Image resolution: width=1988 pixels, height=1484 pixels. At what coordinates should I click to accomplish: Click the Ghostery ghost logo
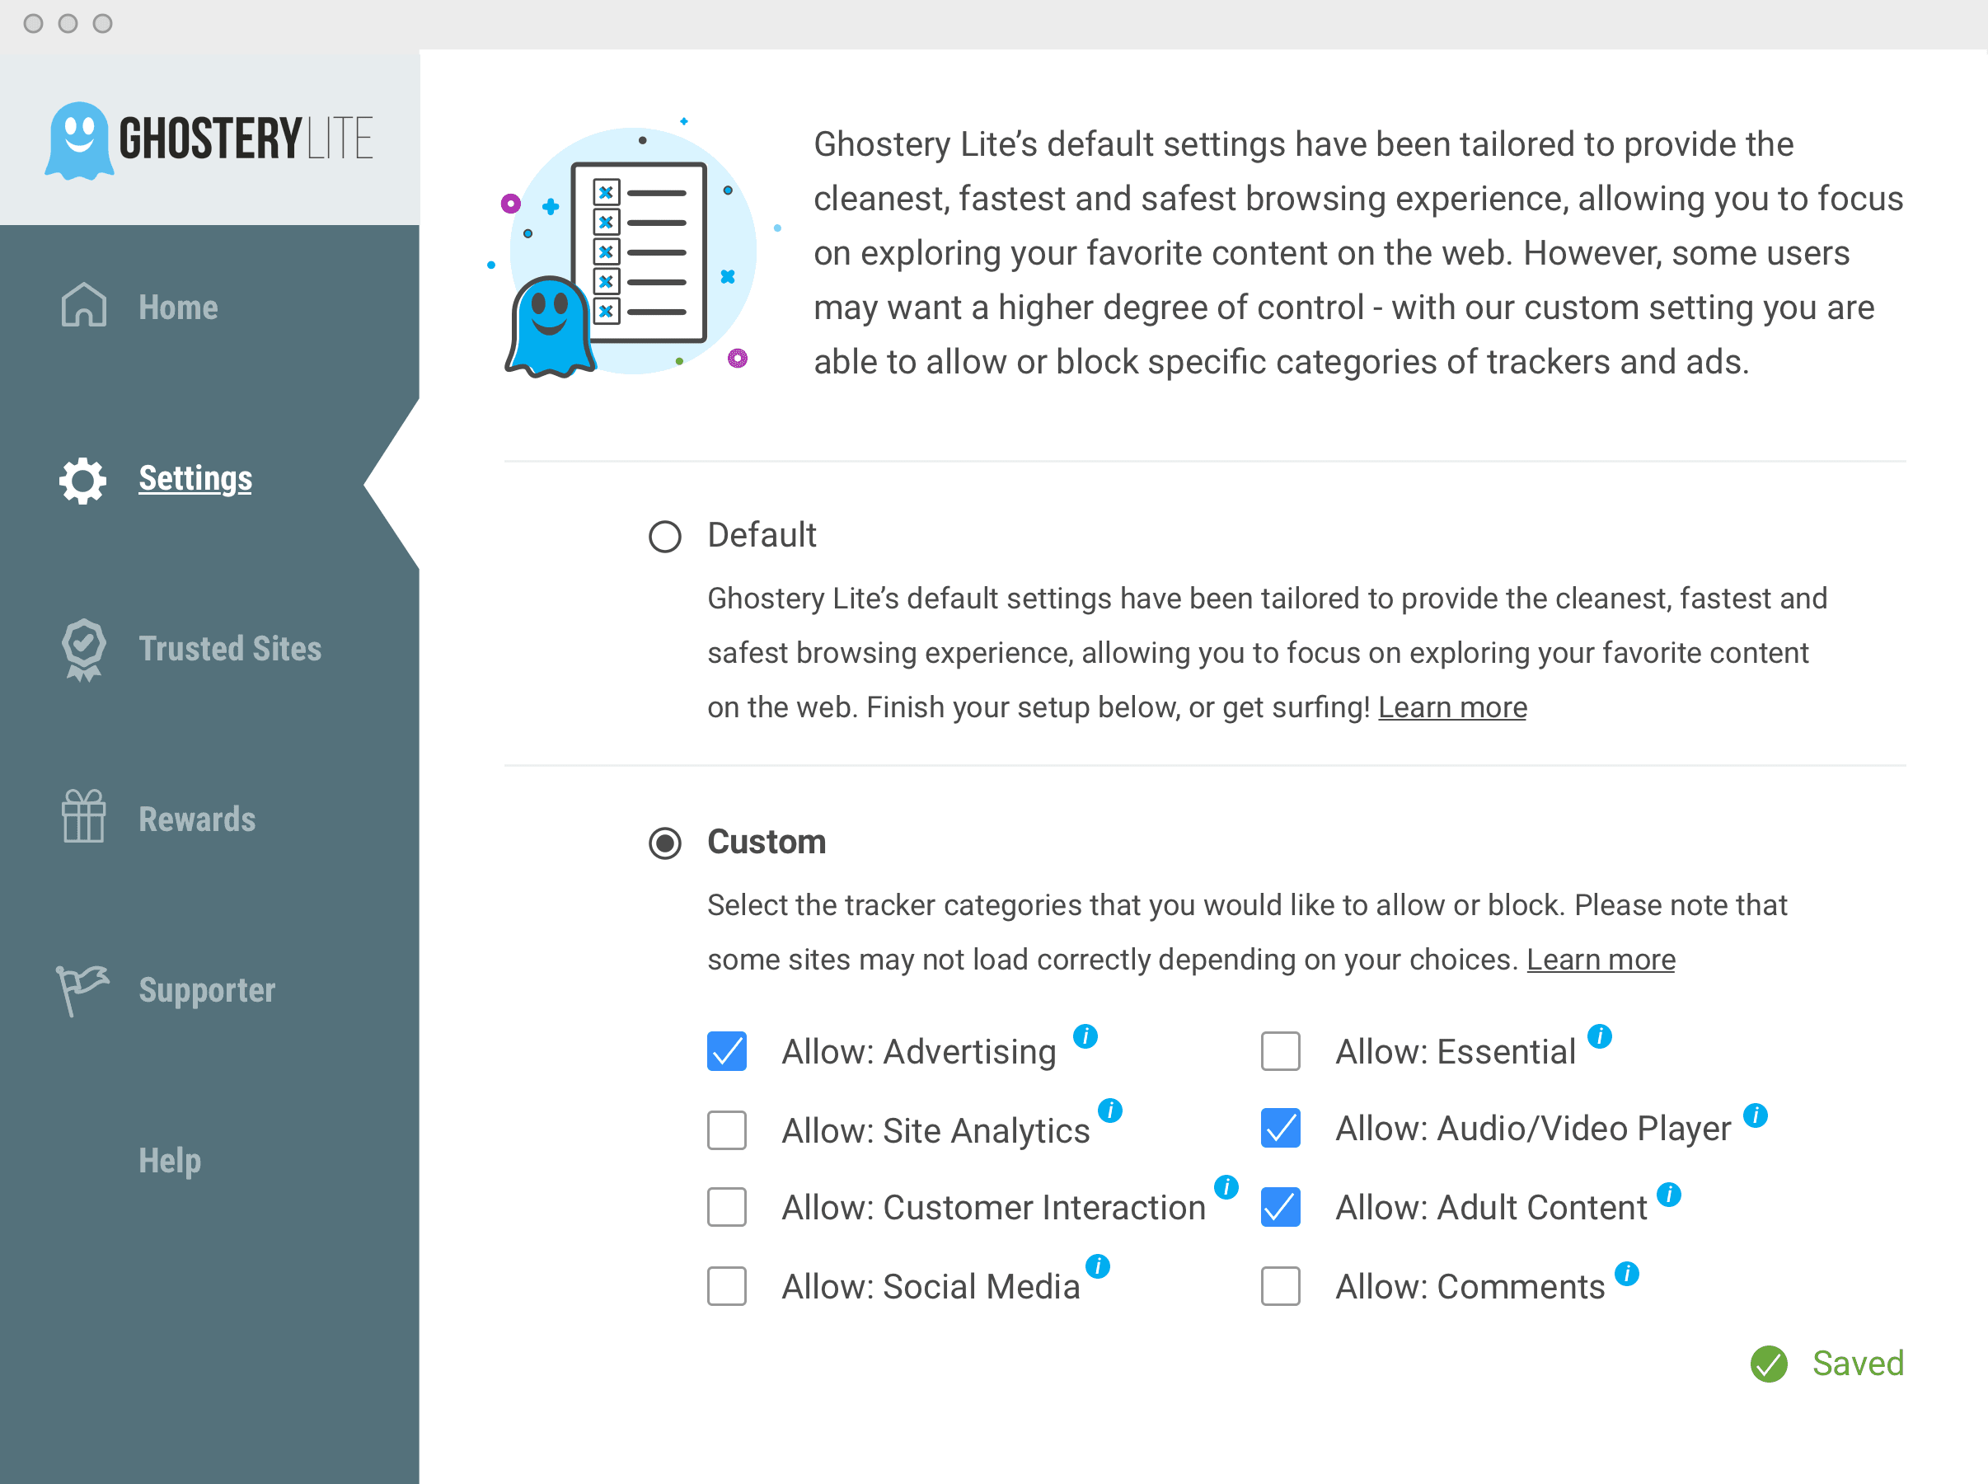(x=78, y=138)
